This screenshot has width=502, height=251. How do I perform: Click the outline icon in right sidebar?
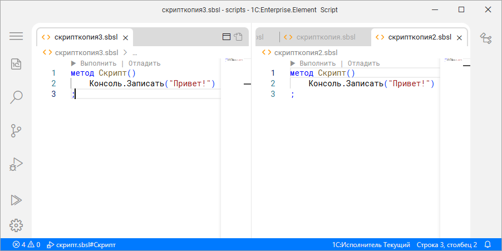486,38
